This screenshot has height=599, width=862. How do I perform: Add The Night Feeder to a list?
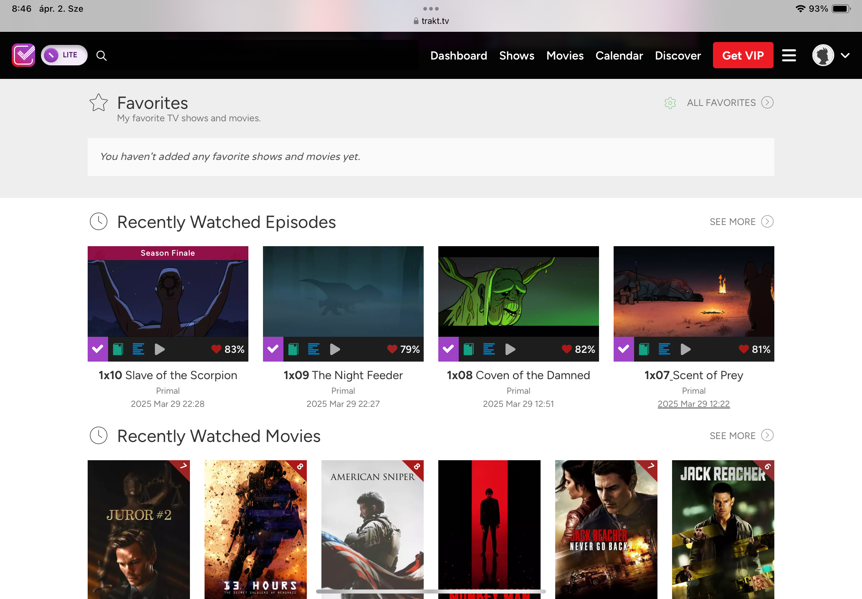click(313, 350)
